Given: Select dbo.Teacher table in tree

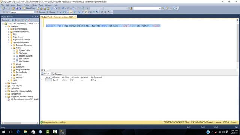Looking at the screenshot, I should pyautogui.click(x=24, y=58).
